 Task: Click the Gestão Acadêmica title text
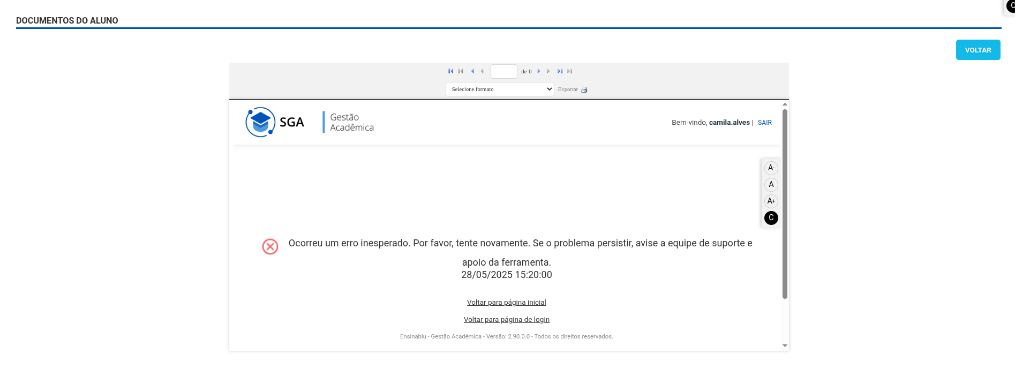(352, 122)
